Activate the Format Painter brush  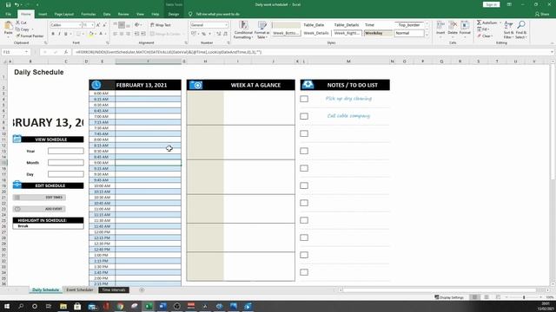pos(30,36)
